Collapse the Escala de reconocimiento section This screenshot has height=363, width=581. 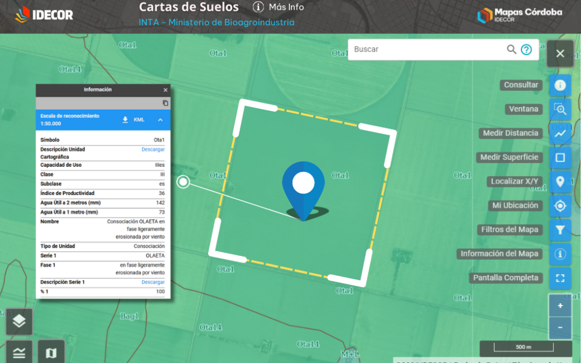click(x=160, y=119)
